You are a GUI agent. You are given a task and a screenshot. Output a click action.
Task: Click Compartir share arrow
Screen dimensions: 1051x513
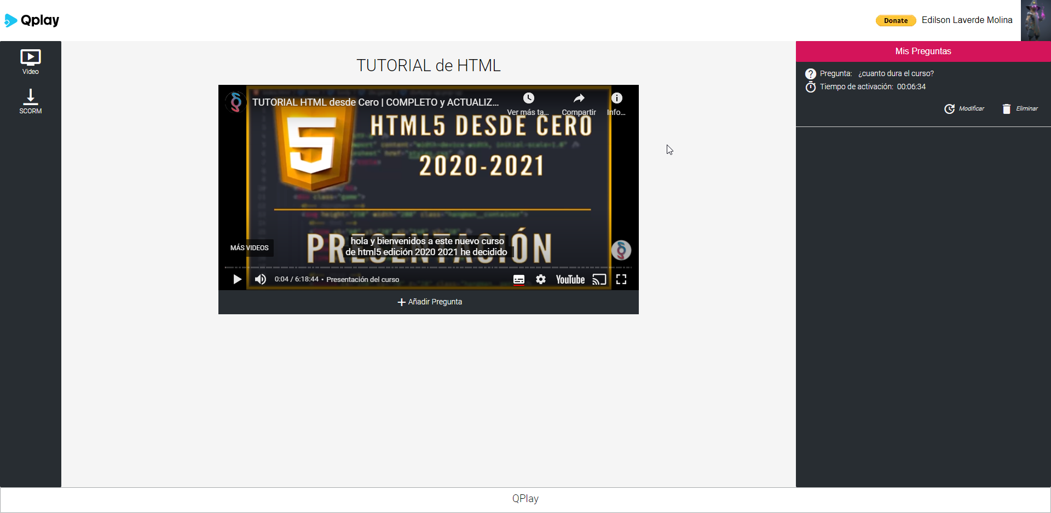[579, 99]
